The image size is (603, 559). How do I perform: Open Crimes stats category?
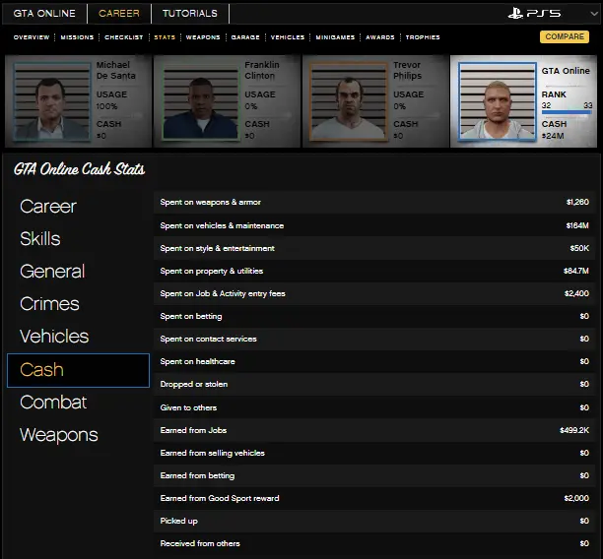pyautogui.click(x=49, y=304)
